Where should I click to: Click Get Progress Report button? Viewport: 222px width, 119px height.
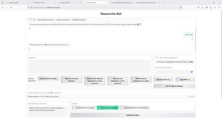(174, 86)
